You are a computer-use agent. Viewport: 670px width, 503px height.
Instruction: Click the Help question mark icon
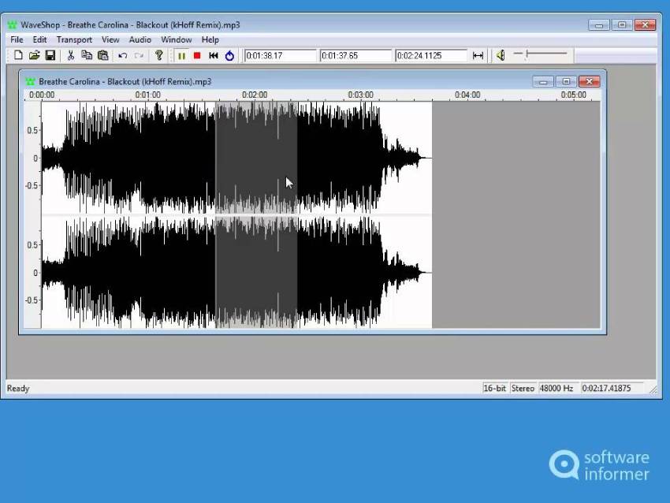(x=158, y=55)
